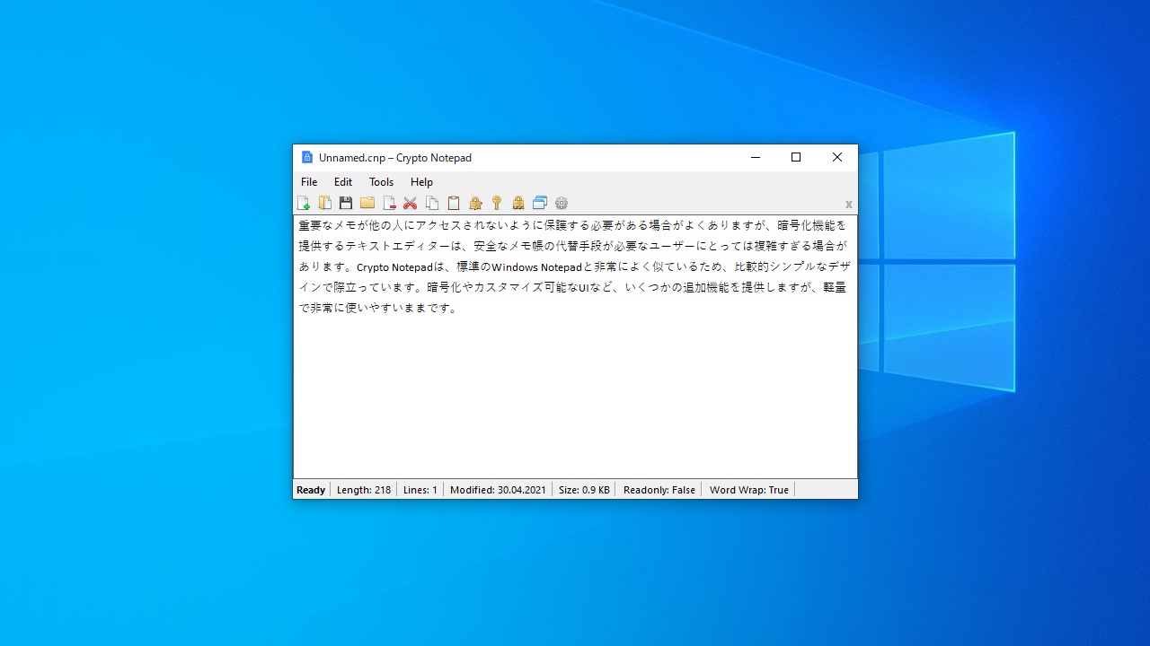This screenshot has width=1150, height=646.
Task: Open settings with the gear icon
Action: [562, 203]
